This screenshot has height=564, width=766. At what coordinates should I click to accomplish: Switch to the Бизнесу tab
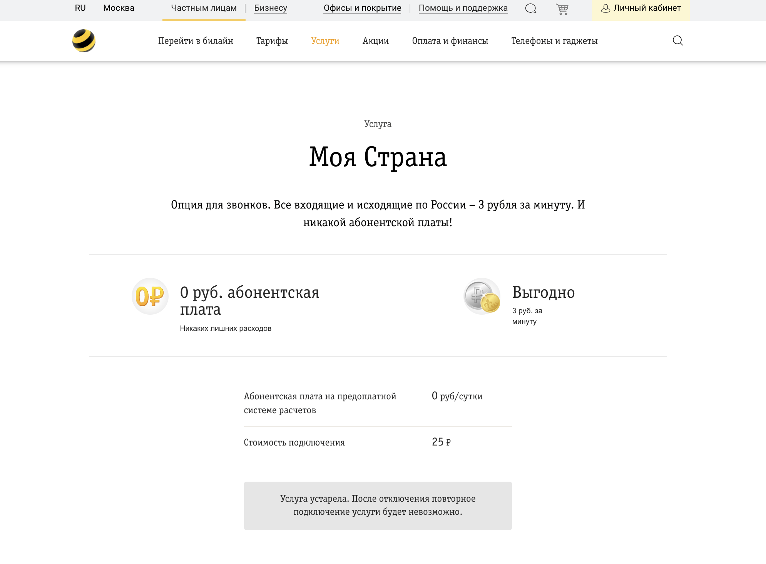point(271,8)
